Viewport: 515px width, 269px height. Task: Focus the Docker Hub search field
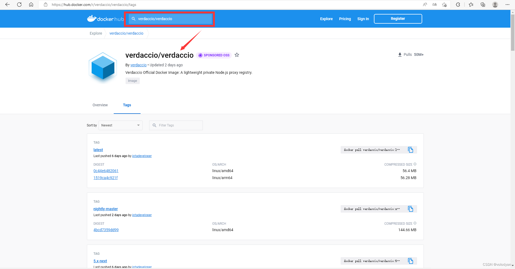(x=171, y=19)
